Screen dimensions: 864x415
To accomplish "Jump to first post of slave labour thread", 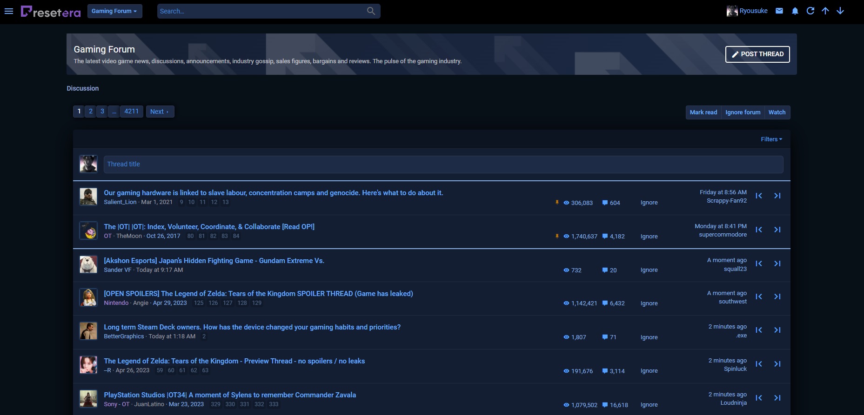I will [759, 196].
